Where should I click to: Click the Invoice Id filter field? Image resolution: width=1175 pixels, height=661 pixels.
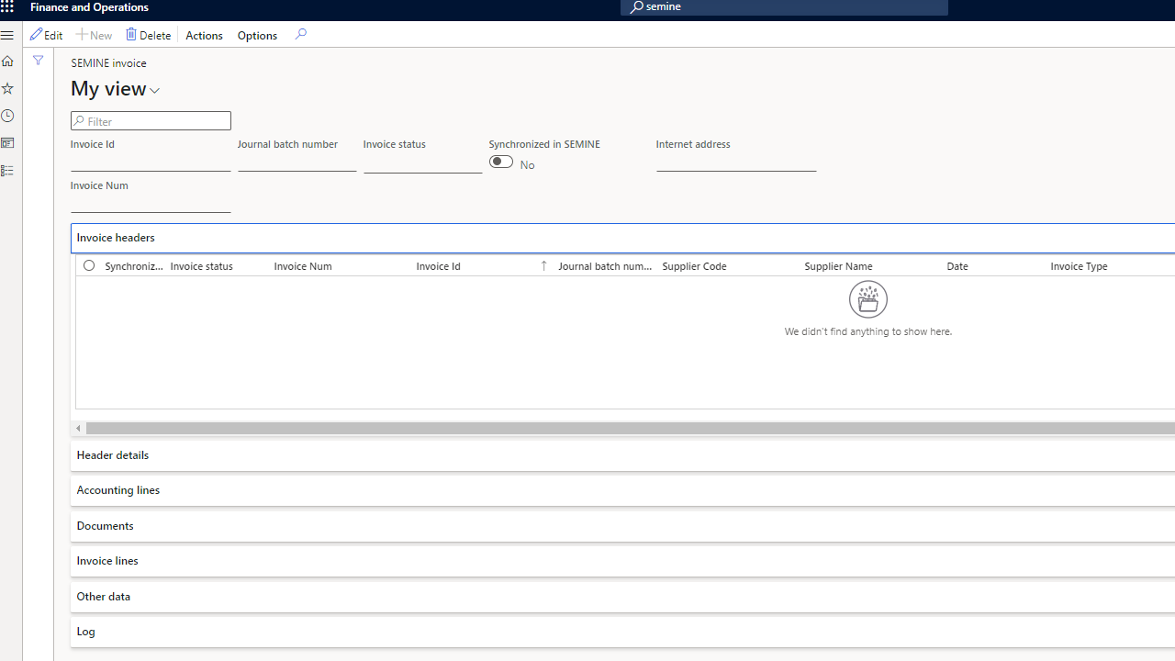coord(151,162)
